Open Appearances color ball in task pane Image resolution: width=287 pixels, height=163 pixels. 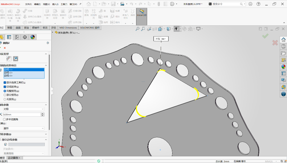pyautogui.click(x=283, y=67)
